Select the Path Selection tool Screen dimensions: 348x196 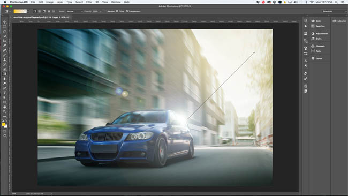click(4, 97)
